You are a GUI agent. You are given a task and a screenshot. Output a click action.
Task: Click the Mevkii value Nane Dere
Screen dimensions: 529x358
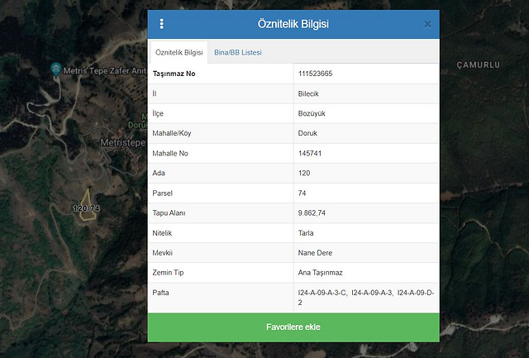pos(315,253)
